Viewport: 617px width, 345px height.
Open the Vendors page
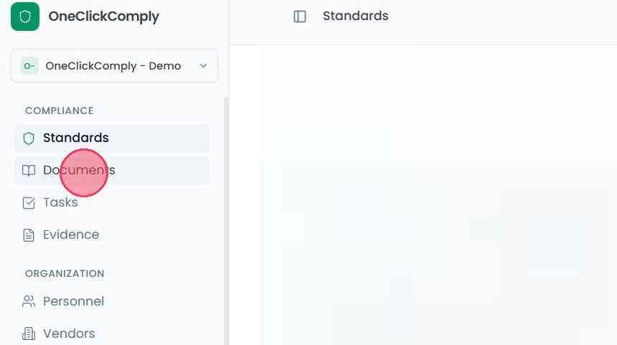tap(112, 334)
